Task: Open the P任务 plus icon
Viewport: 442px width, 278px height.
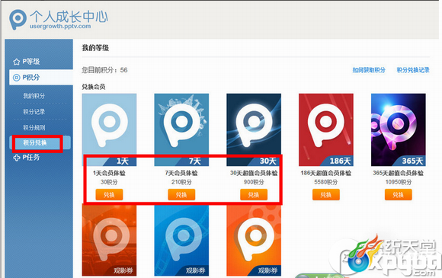Action: point(16,158)
